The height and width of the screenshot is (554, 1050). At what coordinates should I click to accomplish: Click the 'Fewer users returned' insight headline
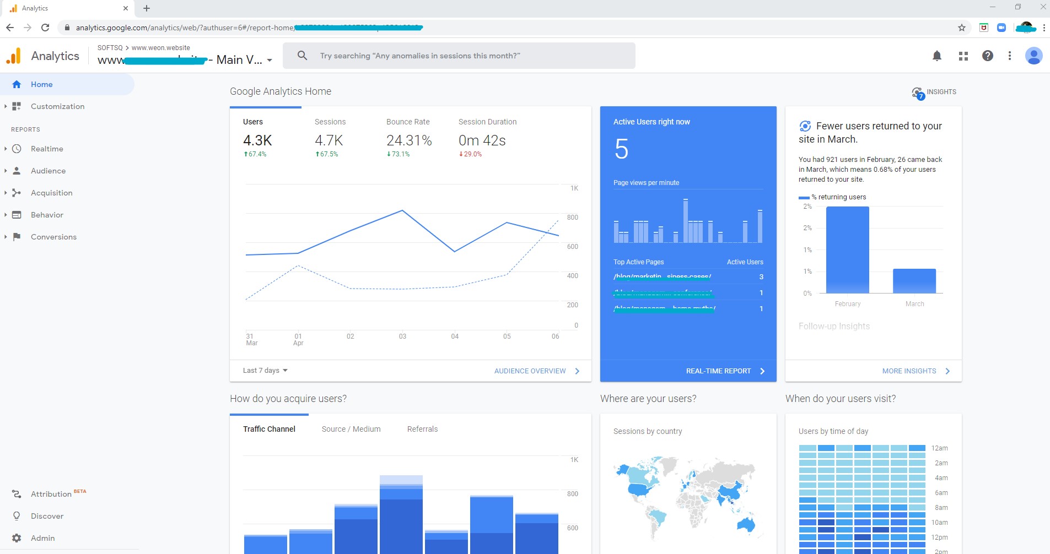tap(870, 133)
